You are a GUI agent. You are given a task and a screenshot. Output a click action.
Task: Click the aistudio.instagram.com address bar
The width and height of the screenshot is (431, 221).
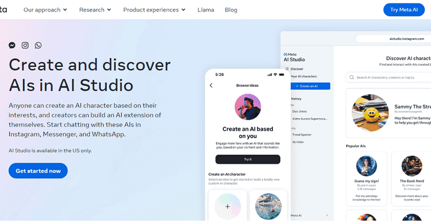click(x=393, y=39)
